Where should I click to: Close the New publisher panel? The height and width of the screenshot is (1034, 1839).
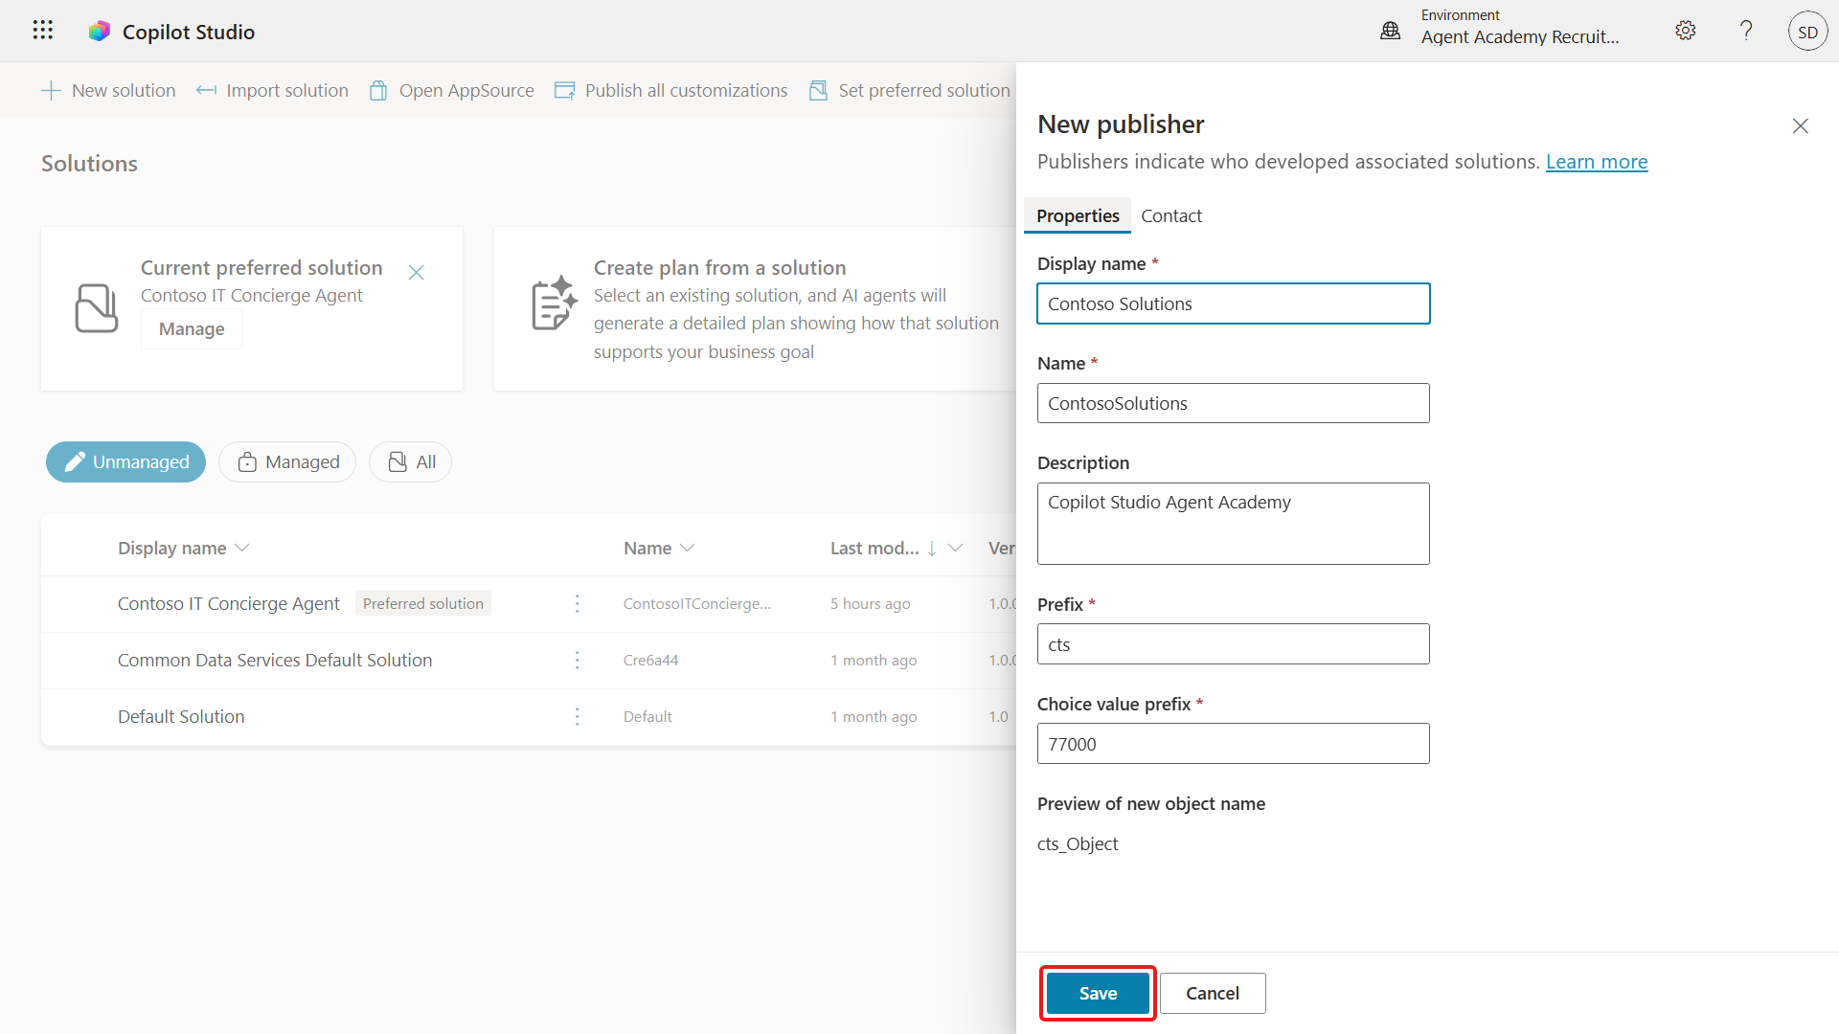point(1800,125)
